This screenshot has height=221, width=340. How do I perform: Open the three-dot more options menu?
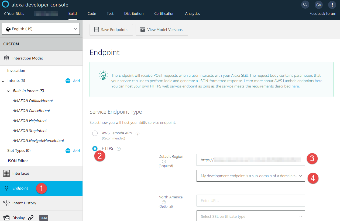pos(332,5)
